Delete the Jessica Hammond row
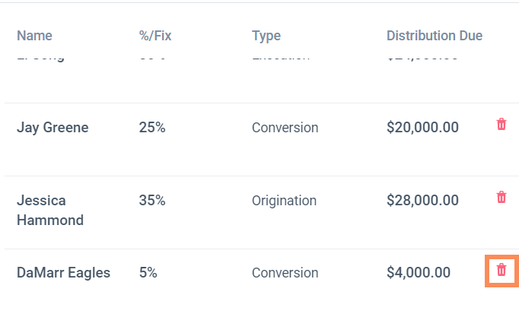Image resolution: width=519 pixels, height=333 pixels. pyautogui.click(x=501, y=198)
